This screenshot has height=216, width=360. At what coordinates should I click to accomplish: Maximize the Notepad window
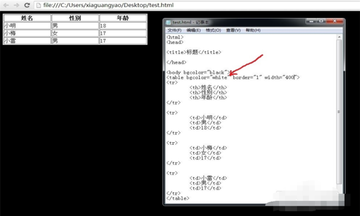(321, 21)
